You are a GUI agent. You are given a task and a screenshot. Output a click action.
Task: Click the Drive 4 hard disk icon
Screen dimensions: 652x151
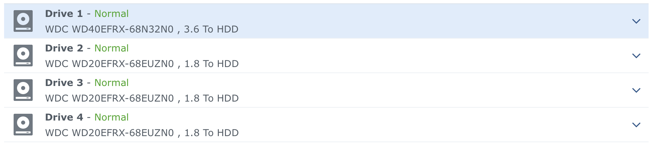tap(23, 125)
